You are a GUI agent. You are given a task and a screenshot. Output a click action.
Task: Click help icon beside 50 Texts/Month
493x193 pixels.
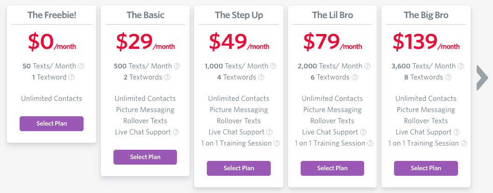point(82,66)
